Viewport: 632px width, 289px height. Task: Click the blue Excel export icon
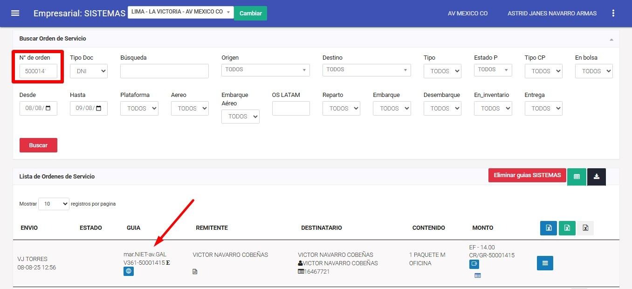point(549,228)
